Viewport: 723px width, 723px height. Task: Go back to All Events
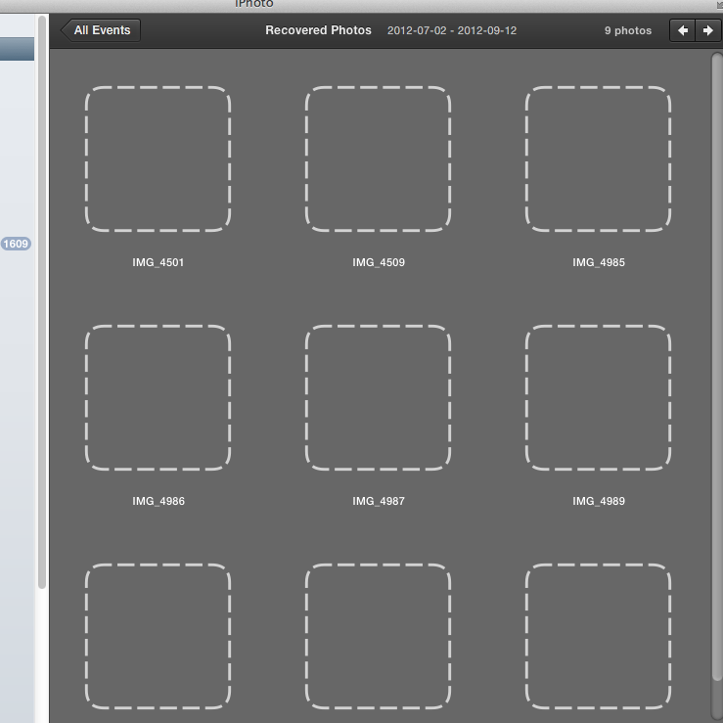(101, 30)
